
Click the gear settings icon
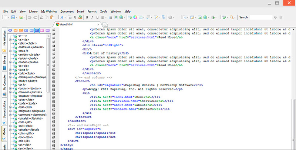pos(170,17)
